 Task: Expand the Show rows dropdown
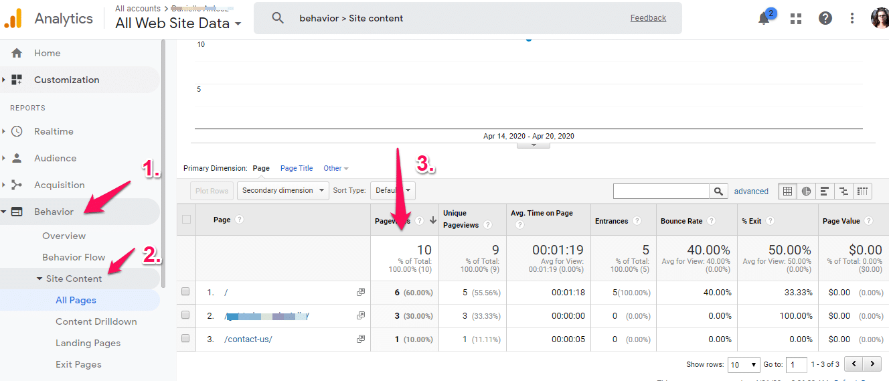pyautogui.click(x=743, y=365)
